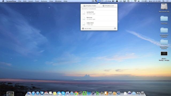Open the App Store from the Dock
Viewport: 171px width, 96px height.
[33, 93]
